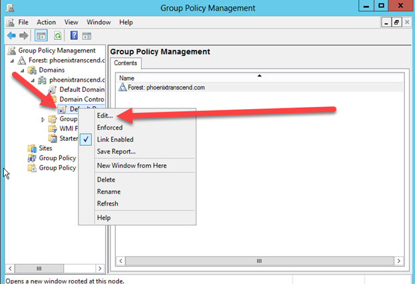Click the Forward arrow toolbar icon
415x284 pixels.
(23, 35)
